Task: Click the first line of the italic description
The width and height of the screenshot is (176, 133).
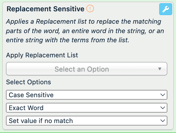Action: point(84,22)
